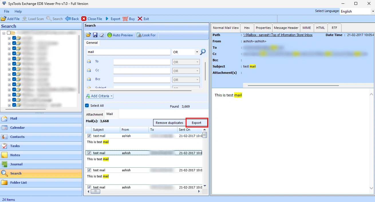Open the Notes navigation pane item
375x202 pixels.
tap(41, 155)
